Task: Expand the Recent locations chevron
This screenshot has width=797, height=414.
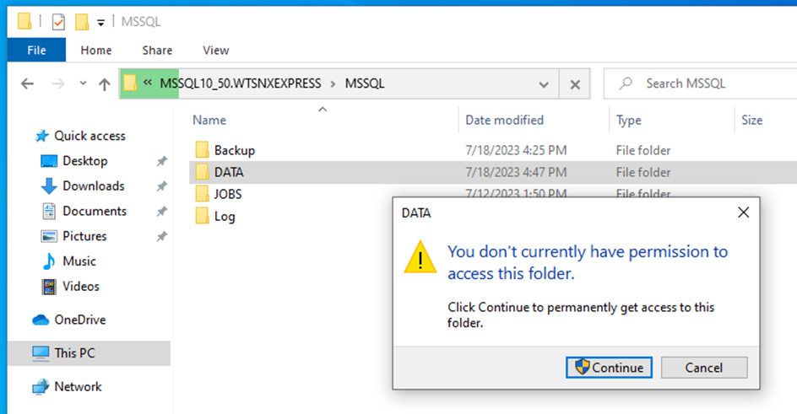Action: tap(83, 83)
